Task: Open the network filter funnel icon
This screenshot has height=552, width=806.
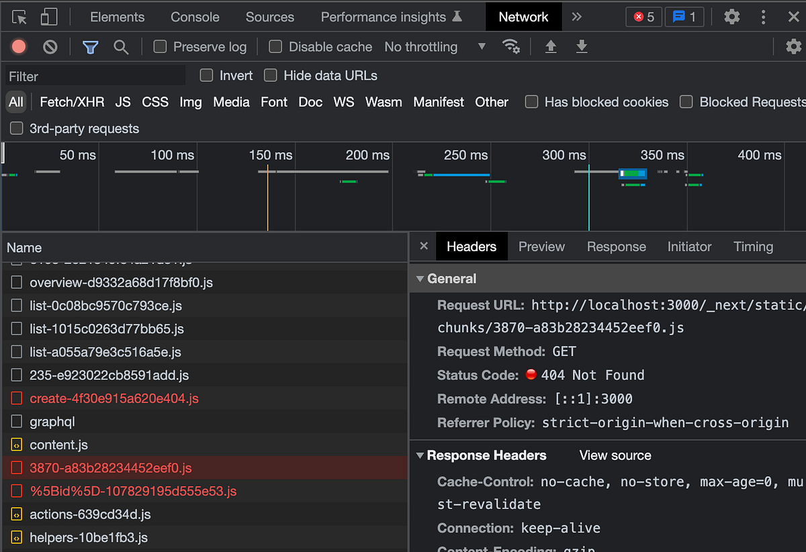Action: 90,46
